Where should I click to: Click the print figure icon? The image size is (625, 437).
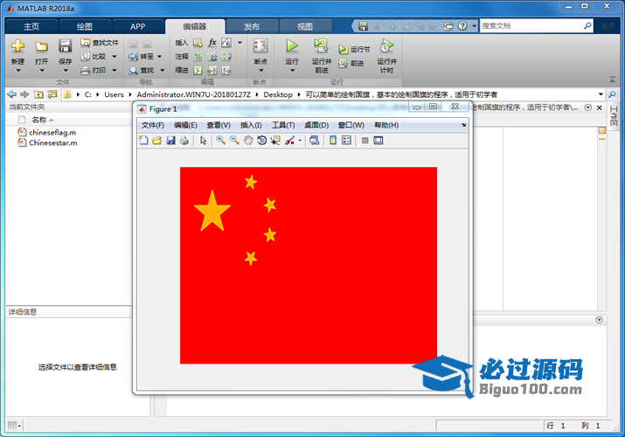click(x=184, y=140)
